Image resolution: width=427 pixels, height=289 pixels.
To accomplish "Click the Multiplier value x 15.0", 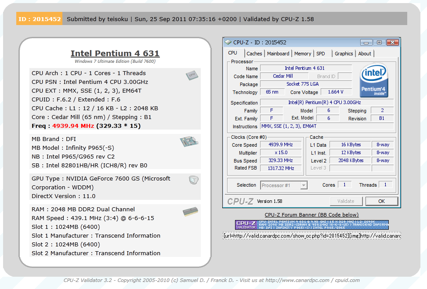I will tap(281, 152).
